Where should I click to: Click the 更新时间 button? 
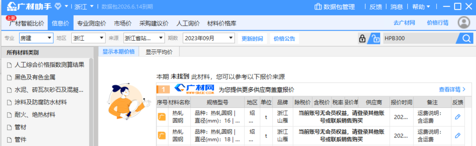tap(252, 39)
